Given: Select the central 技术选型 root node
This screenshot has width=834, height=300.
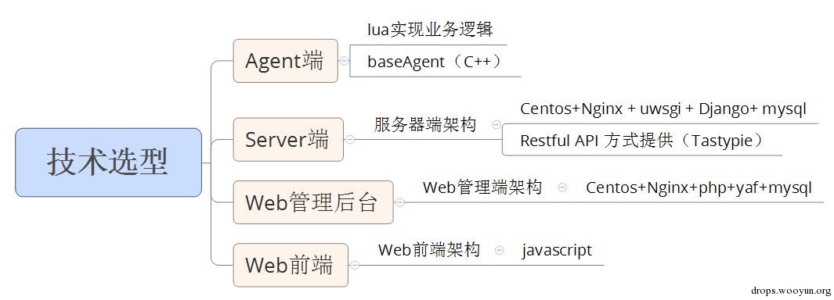Looking at the screenshot, I should pyautogui.click(x=109, y=162).
